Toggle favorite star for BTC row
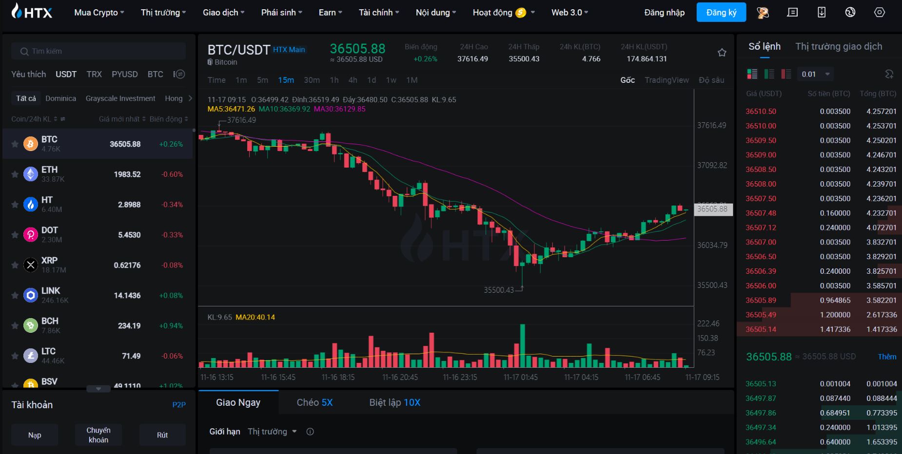Image resolution: width=902 pixels, height=454 pixels. (x=15, y=144)
